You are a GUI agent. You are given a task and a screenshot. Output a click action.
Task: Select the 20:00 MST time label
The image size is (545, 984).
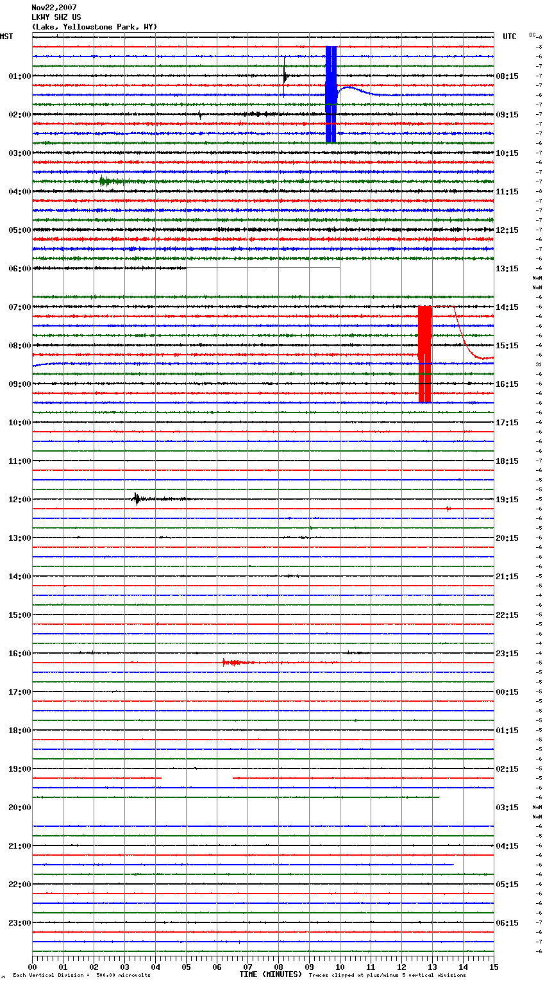(x=20, y=808)
